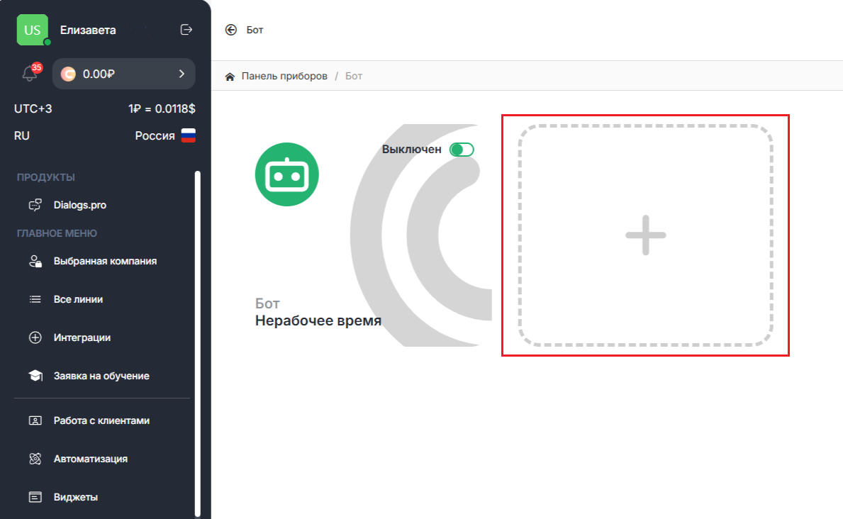Image resolution: width=843 pixels, height=519 pixels.
Task: Click the Dialogs.pro chat icon
Action: 35,205
